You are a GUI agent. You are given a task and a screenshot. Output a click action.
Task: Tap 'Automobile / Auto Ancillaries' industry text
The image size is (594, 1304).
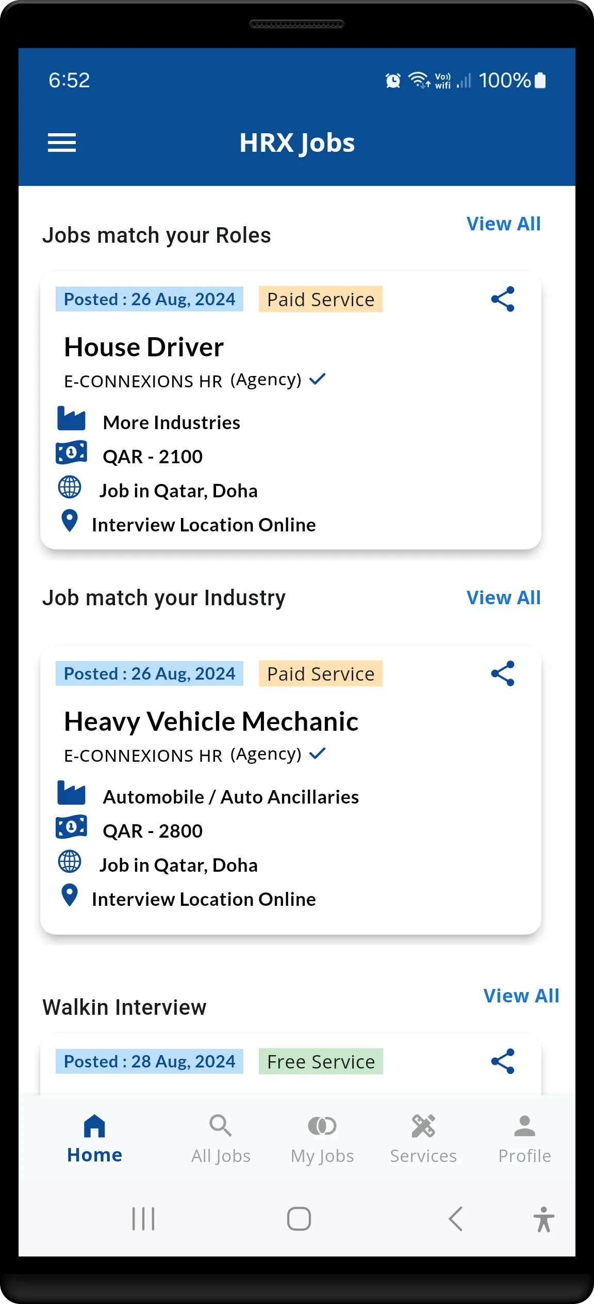231,797
